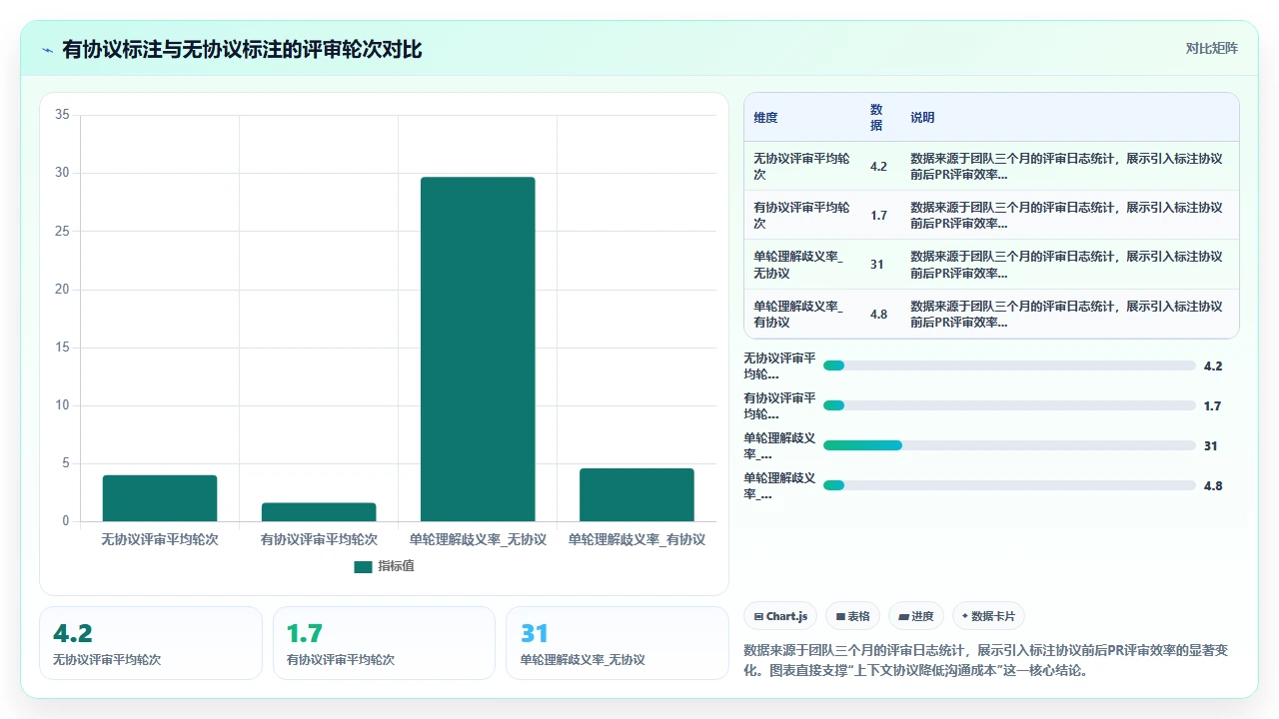Select the 进度 tag
Viewport: 1279px width, 719px height.
[915, 616]
